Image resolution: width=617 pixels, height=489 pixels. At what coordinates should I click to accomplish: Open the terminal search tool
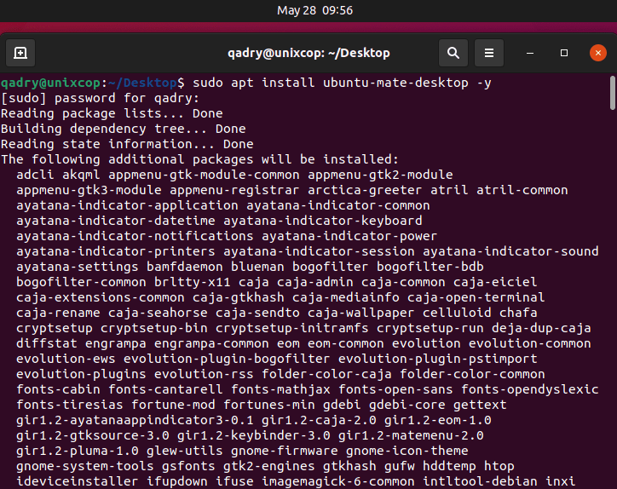pyautogui.click(x=453, y=53)
